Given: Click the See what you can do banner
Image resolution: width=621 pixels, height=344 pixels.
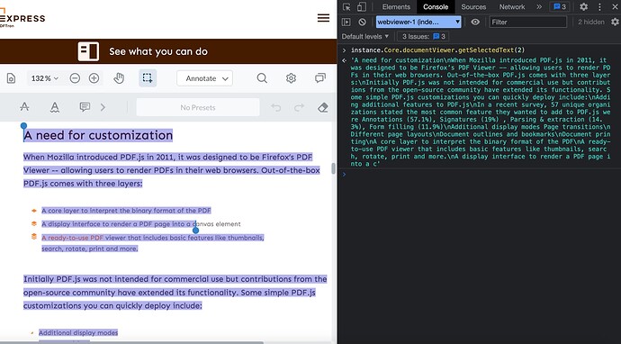Looking at the screenshot, I should [x=168, y=51].
